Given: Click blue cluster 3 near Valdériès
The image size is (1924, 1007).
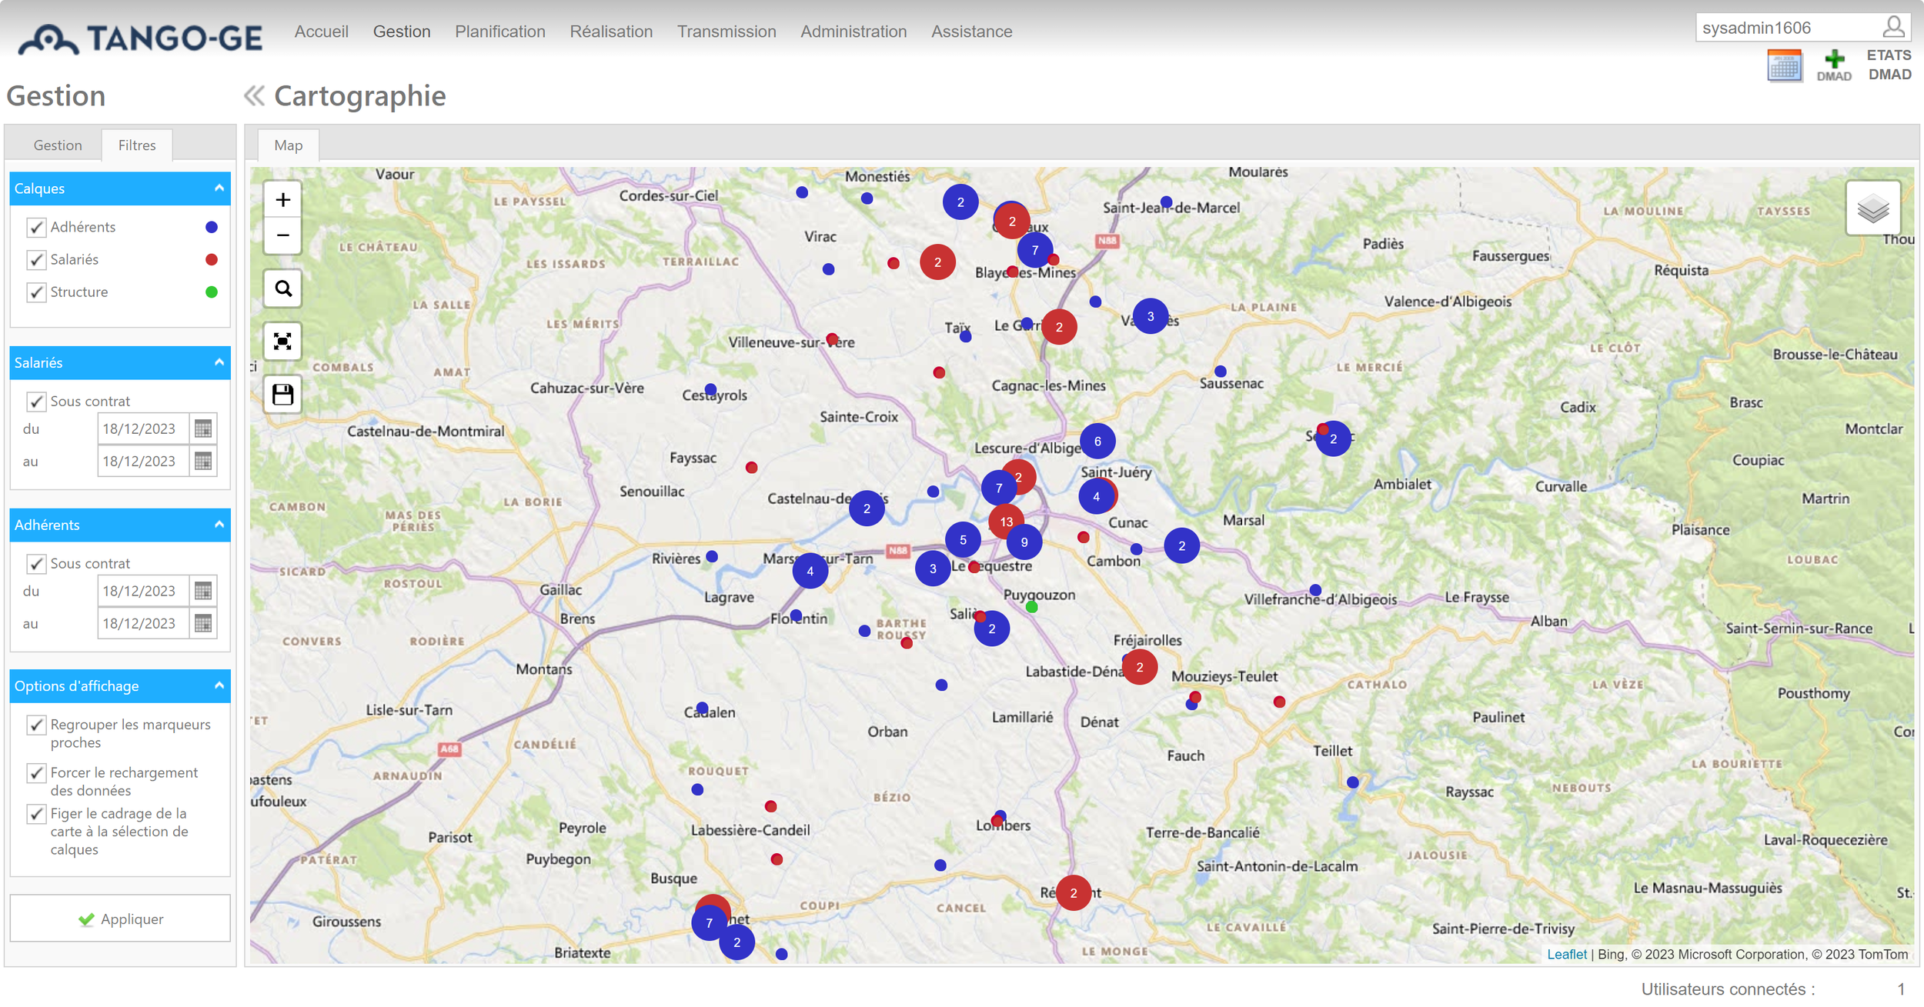Looking at the screenshot, I should click(x=1150, y=316).
